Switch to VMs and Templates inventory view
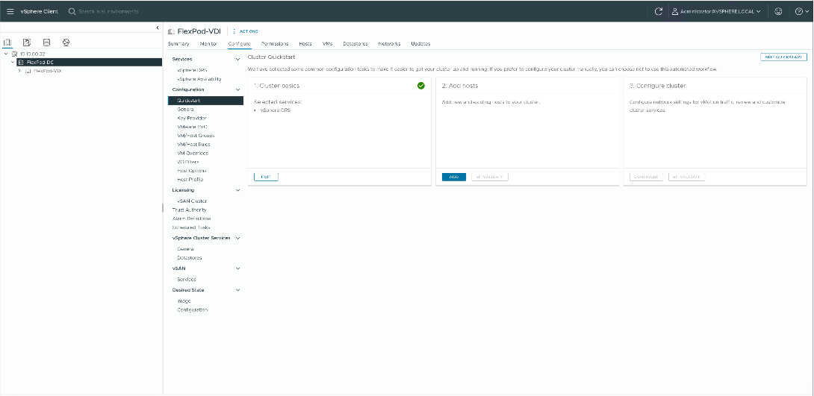This screenshot has width=814, height=396. [x=27, y=43]
